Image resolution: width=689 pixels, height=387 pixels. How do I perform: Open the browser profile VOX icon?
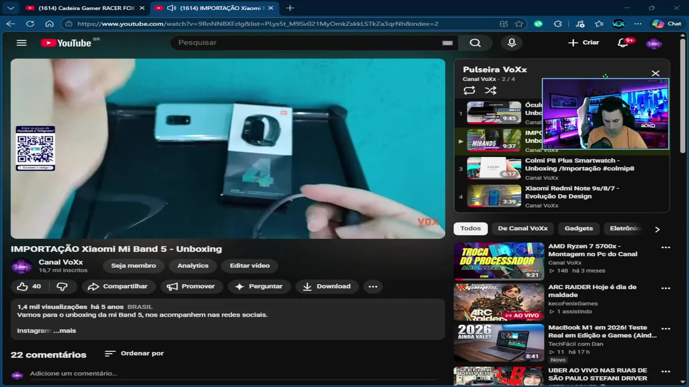[618, 24]
